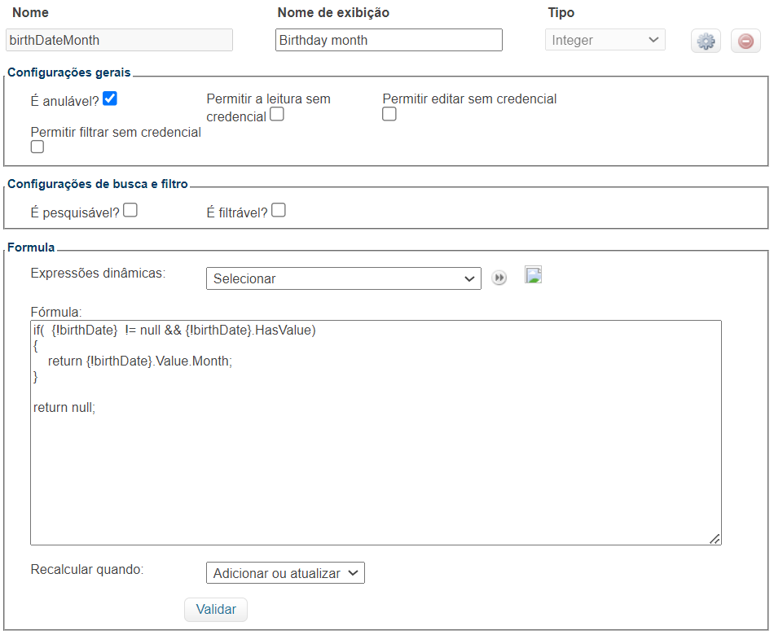The height and width of the screenshot is (635, 774).
Task: Click the broken image icon beside expressions
Action: [533, 275]
